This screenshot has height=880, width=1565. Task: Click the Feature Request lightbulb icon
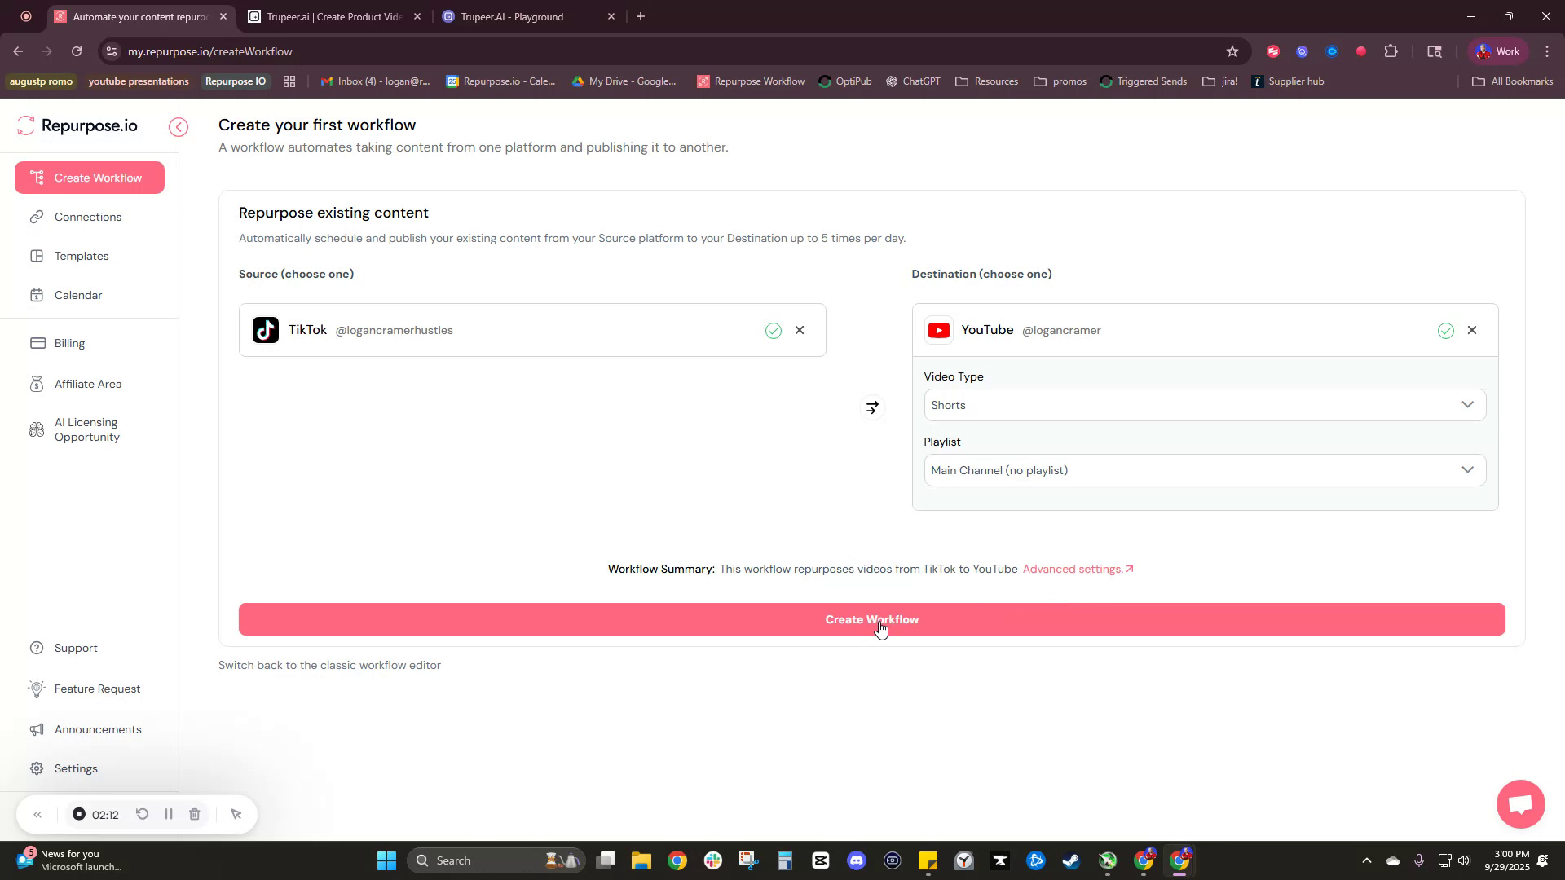click(37, 689)
